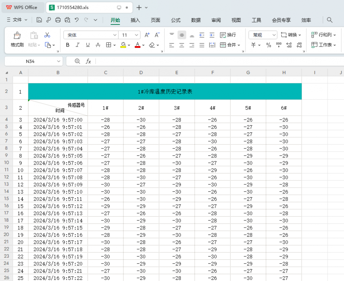
Task: Undo the last action
Action: pyautogui.click(x=76, y=20)
